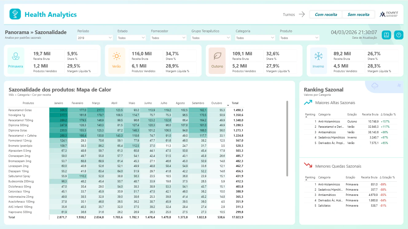Viewport: 408px width, 229px height.
Task: Open the help question mark button
Action: pyautogui.click(x=398, y=35)
